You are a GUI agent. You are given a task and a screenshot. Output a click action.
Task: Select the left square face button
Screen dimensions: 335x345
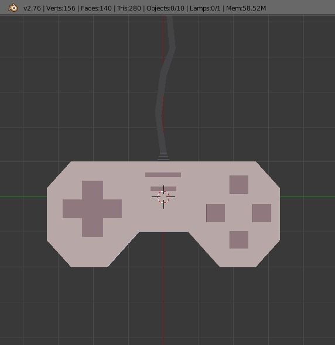[x=216, y=213]
